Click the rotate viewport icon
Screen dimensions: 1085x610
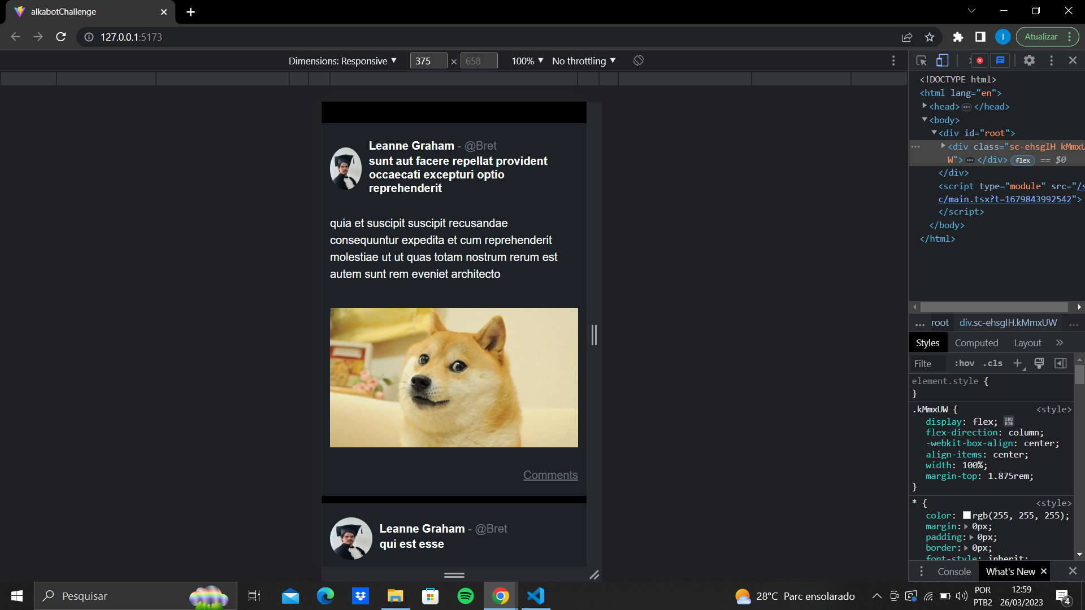639,60
